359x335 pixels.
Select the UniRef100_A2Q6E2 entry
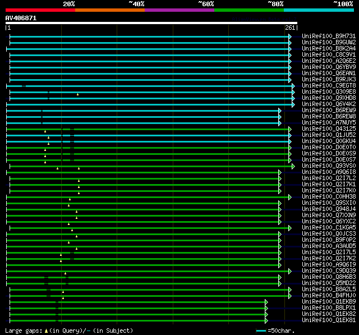coord(329,61)
